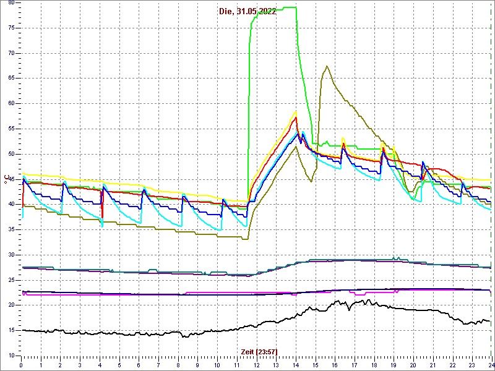The image size is (495, 371).
Task: Pick hour 13 label on the time axis
Action: [x=275, y=365]
